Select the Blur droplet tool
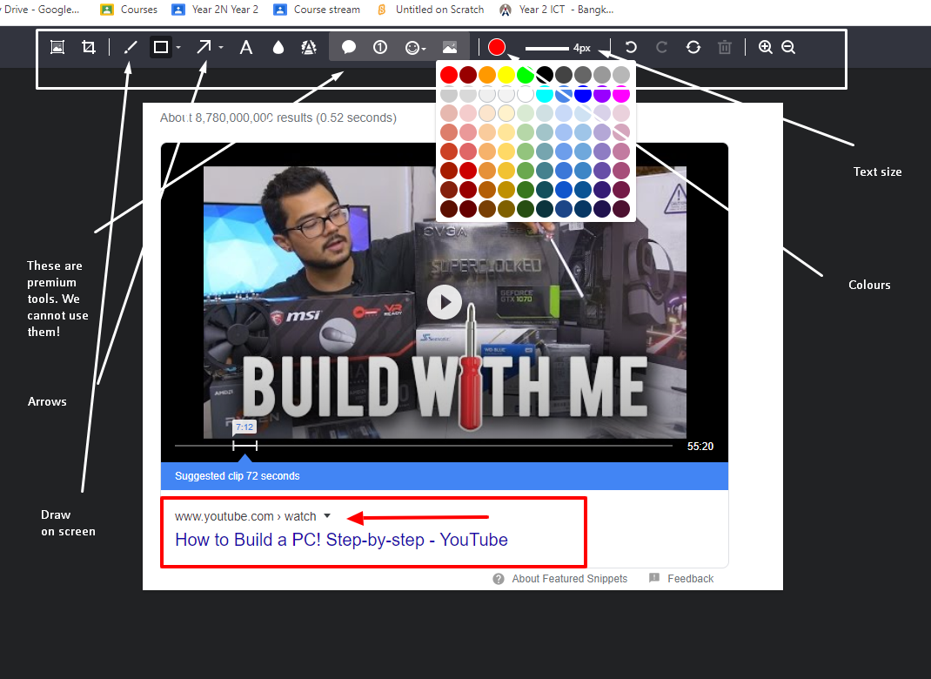931x679 pixels. point(278,47)
